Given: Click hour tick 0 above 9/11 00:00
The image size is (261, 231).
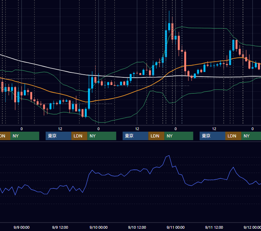Looking at the screenshot, I should [x=176, y=129].
